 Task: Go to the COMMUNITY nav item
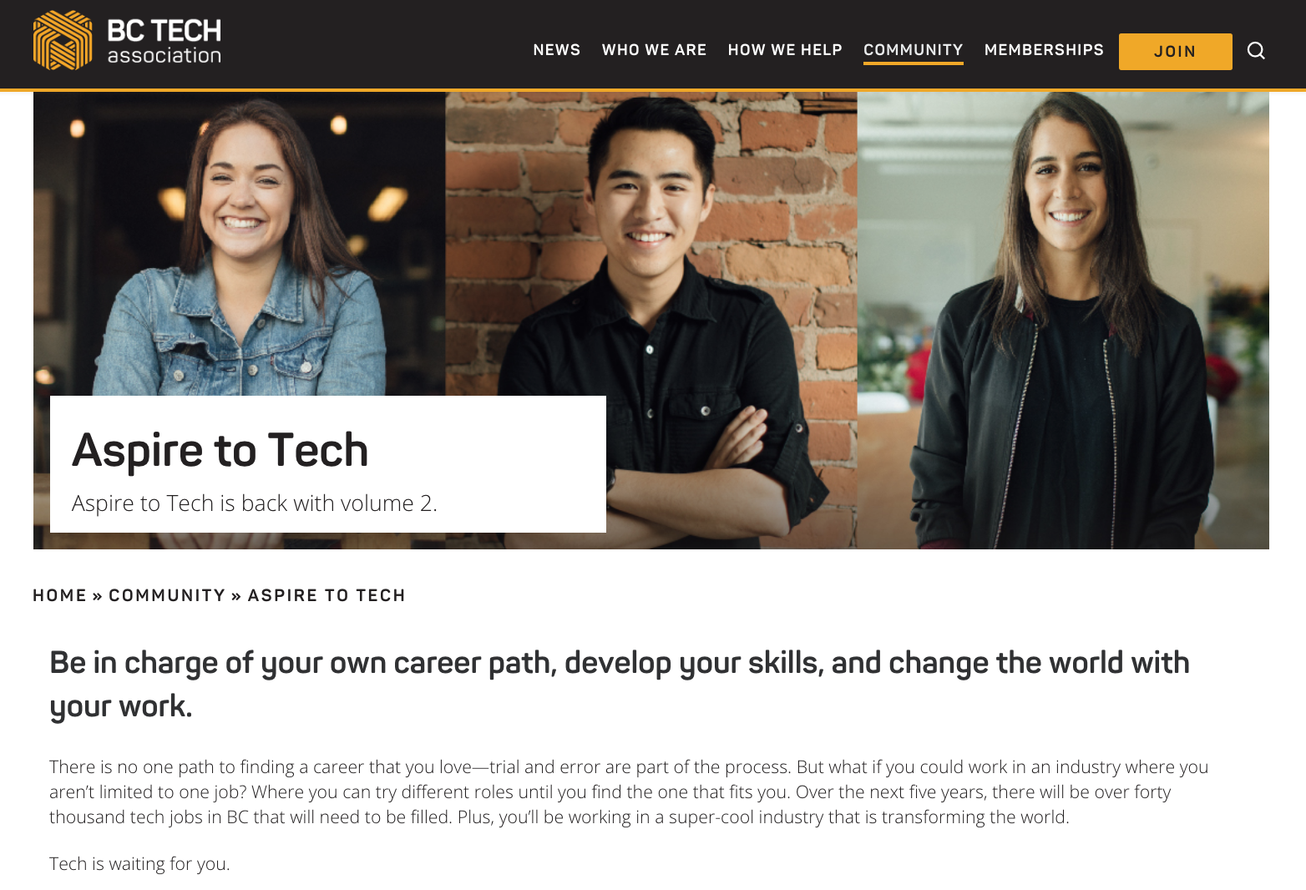pyautogui.click(x=914, y=50)
